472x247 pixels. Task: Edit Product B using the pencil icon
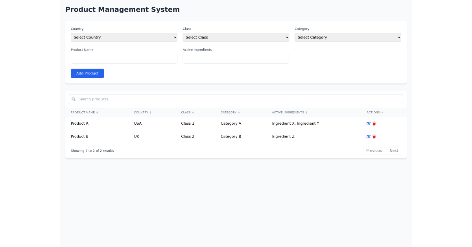tap(368, 136)
